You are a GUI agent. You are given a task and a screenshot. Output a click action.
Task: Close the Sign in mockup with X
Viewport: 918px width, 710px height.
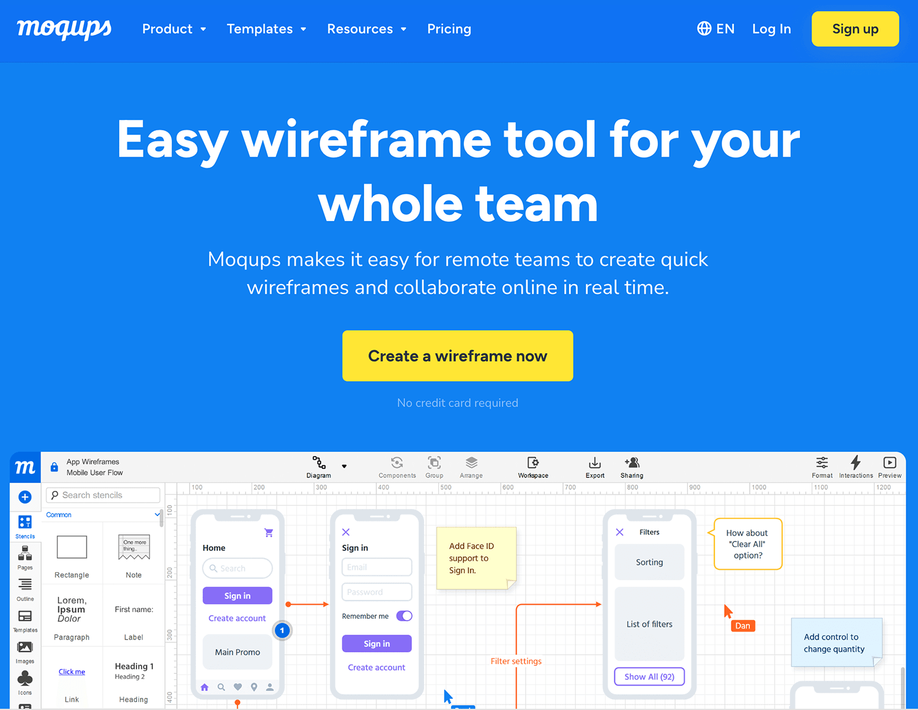point(346,532)
